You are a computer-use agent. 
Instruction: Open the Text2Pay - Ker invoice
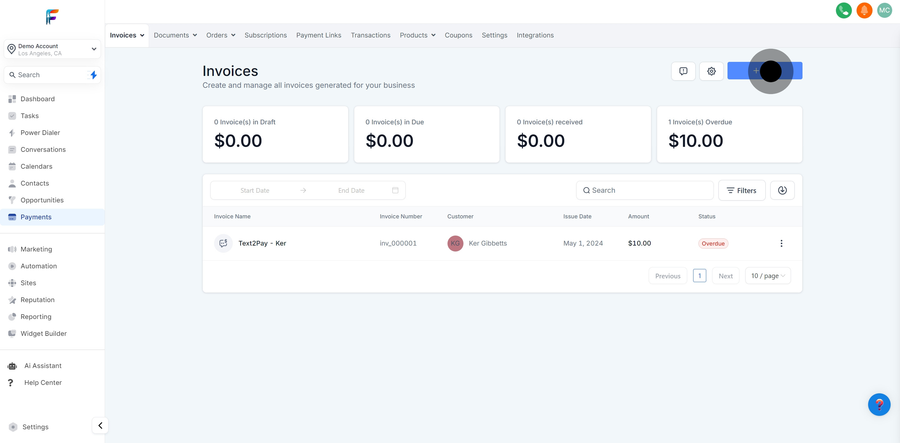262,243
